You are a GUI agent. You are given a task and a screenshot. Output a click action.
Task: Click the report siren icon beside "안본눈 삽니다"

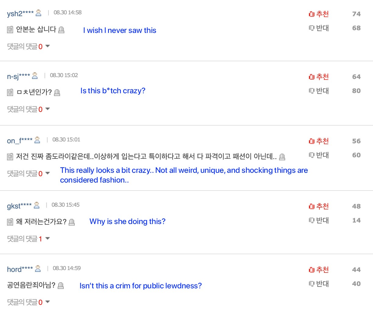(61, 30)
